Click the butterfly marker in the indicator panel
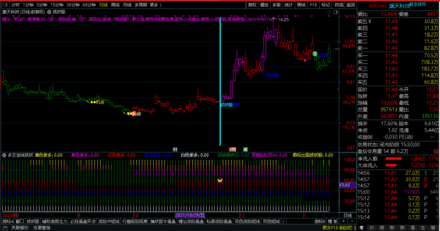 pyautogui.click(x=220, y=180)
